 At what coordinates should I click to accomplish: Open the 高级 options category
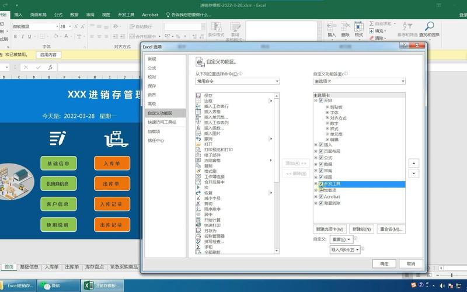[152, 104]
